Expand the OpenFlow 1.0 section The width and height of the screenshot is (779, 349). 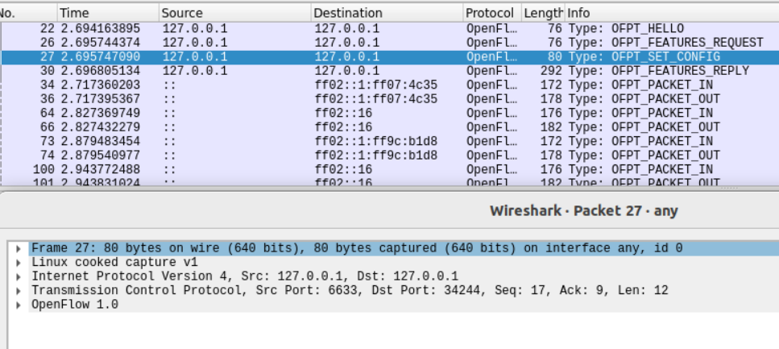[19, 305]
